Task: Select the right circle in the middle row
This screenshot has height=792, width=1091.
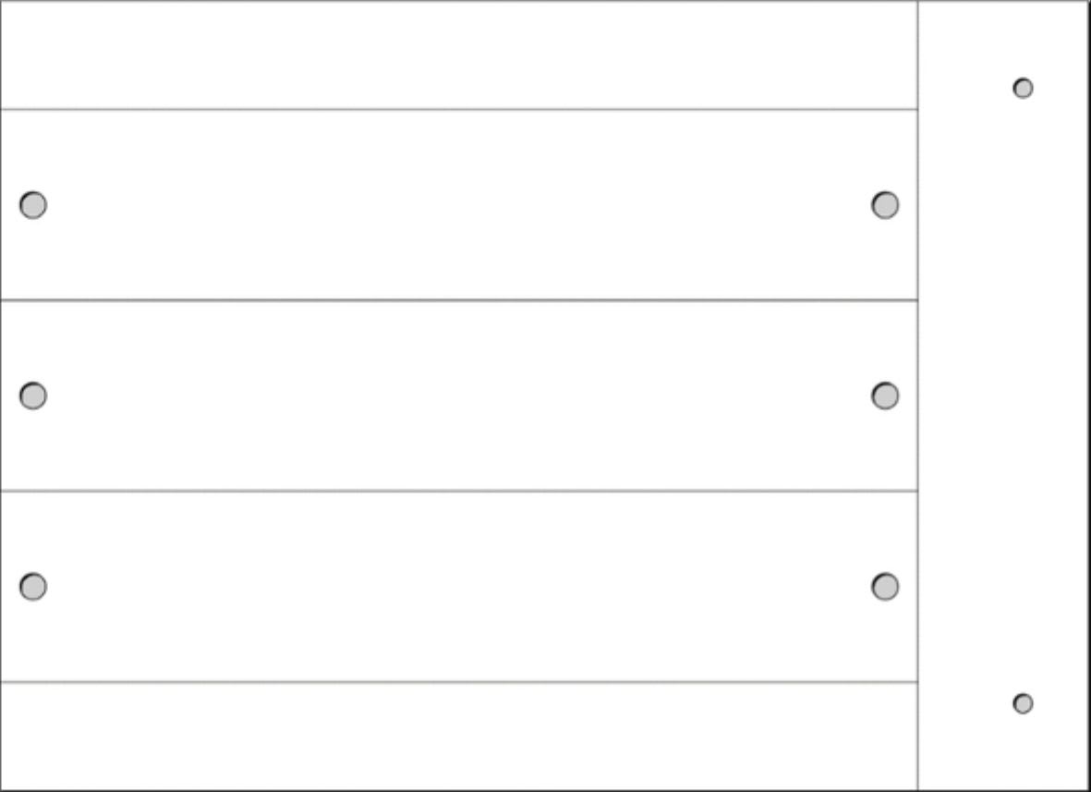Action: [885, 396]
